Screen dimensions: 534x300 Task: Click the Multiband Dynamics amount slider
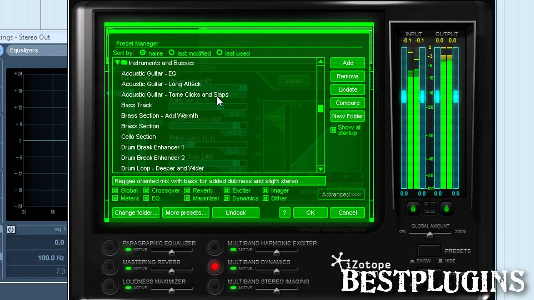tap(277, 270)
